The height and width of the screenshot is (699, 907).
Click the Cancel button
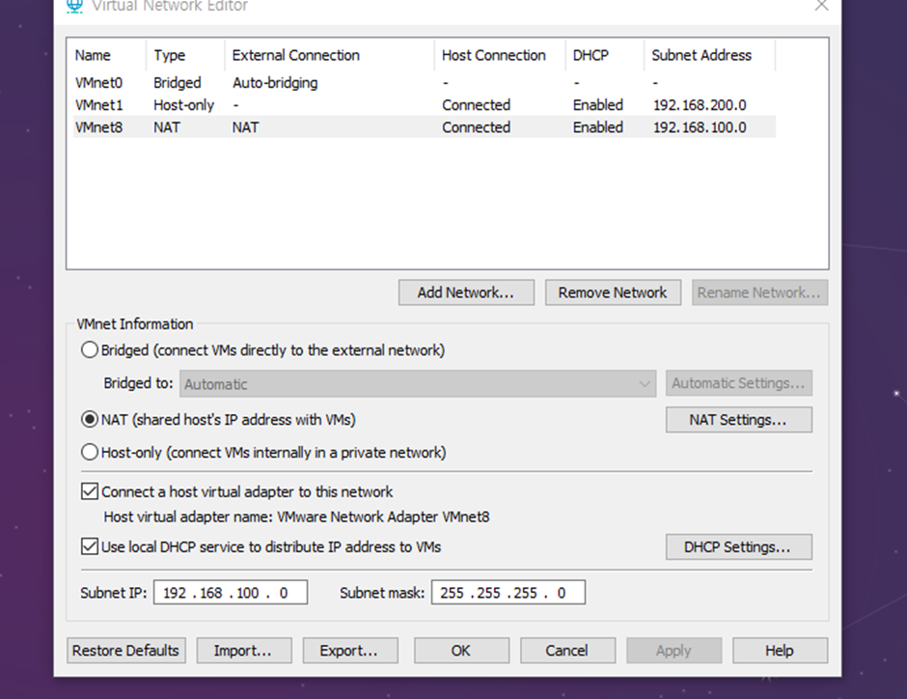pyautogui.click(x=567, y=651)
